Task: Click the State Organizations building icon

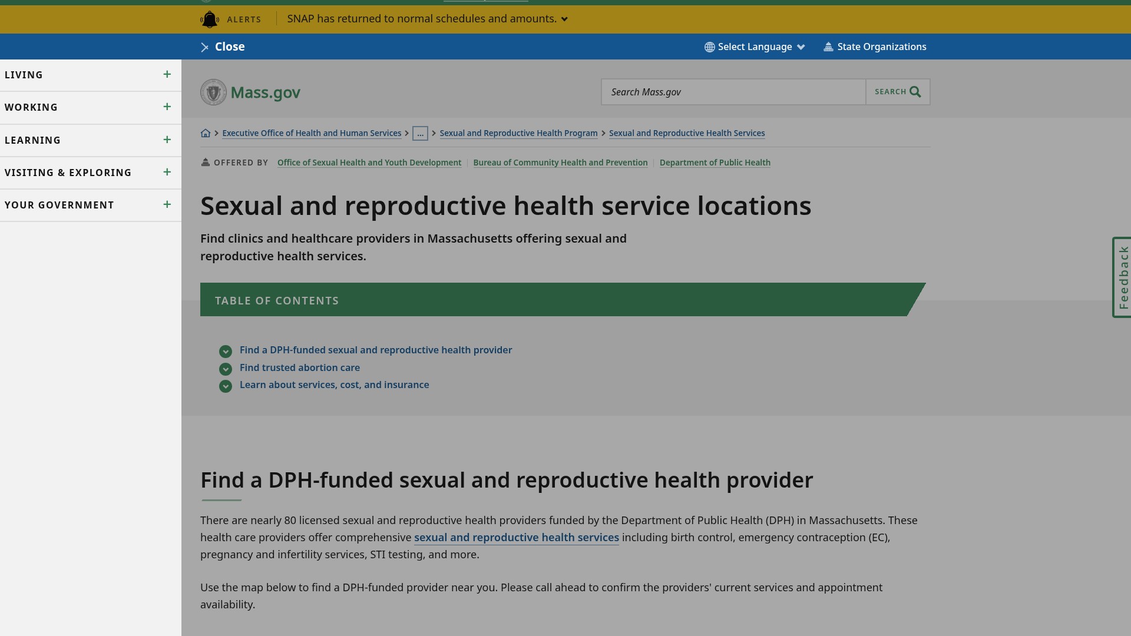Action: [828, 47]
